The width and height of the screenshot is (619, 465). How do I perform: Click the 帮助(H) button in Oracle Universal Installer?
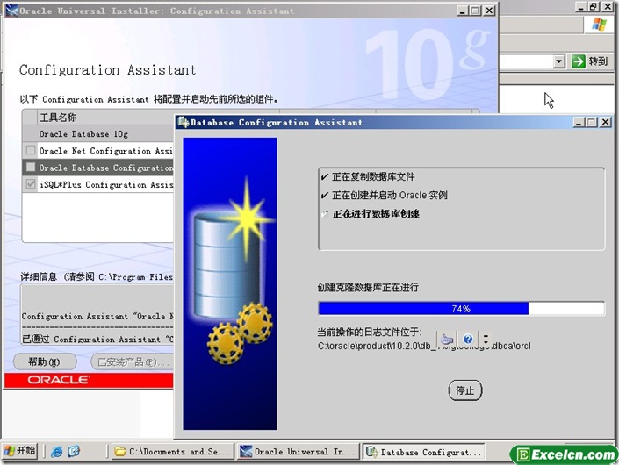45,361
